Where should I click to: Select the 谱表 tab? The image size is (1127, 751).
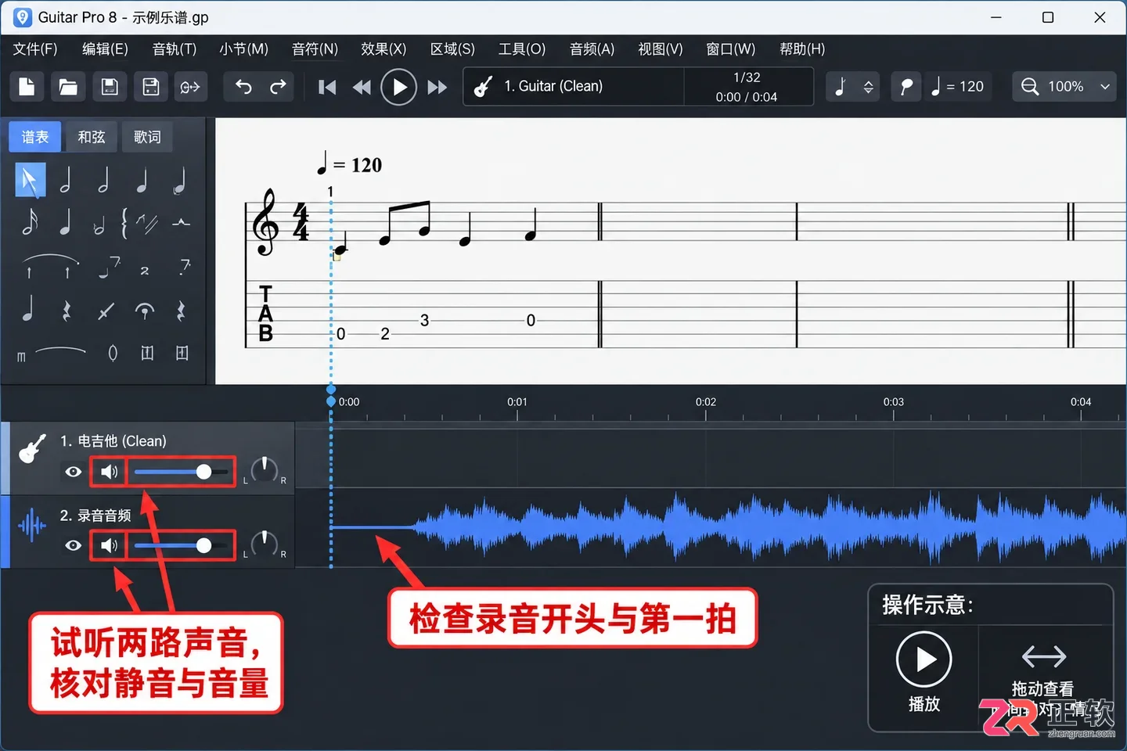tap(35, 137)
